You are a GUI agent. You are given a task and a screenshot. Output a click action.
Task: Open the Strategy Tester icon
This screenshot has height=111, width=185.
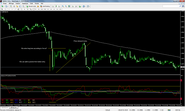pos(23,6)
